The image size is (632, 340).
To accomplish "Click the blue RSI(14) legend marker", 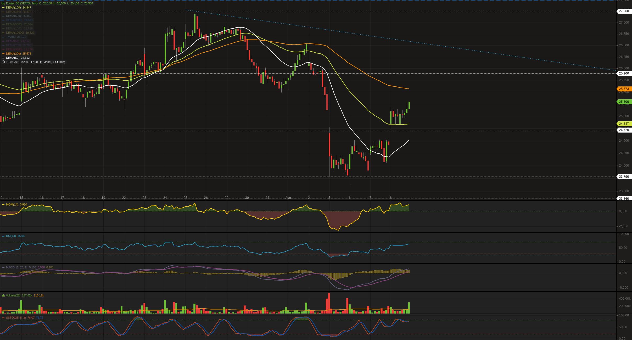I will pos(3,236).
